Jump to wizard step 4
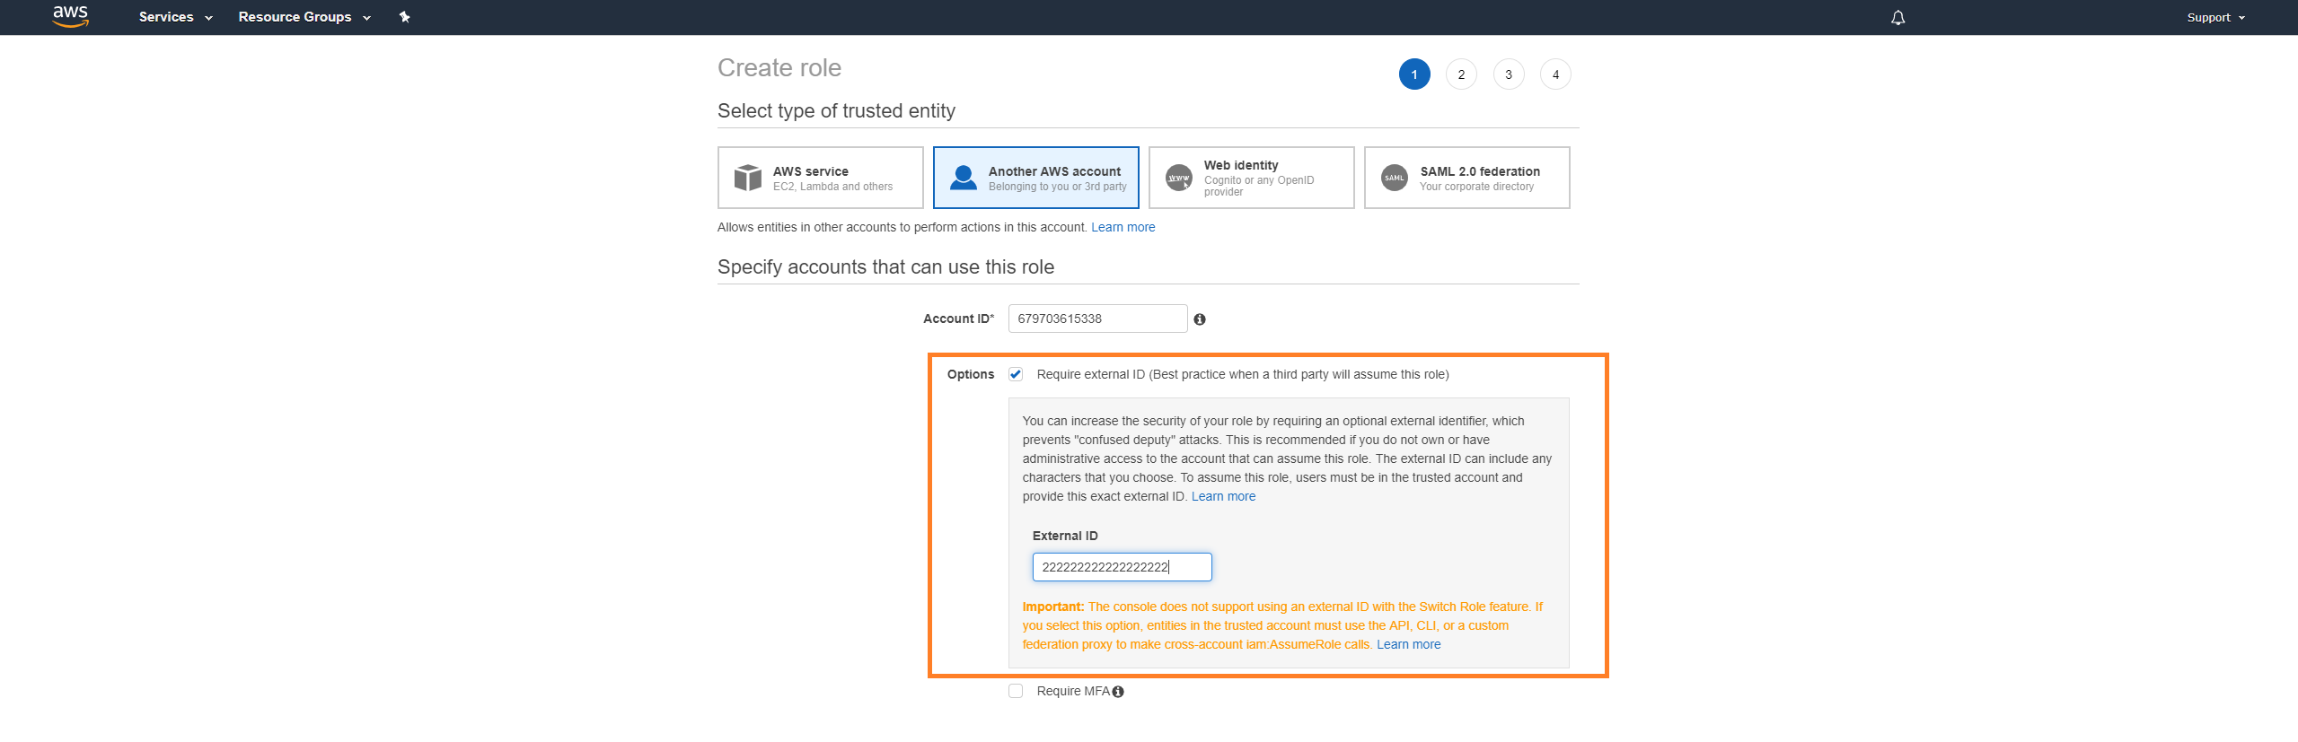The width and height of the screenshot is (2298, 742). (1555, 74)
